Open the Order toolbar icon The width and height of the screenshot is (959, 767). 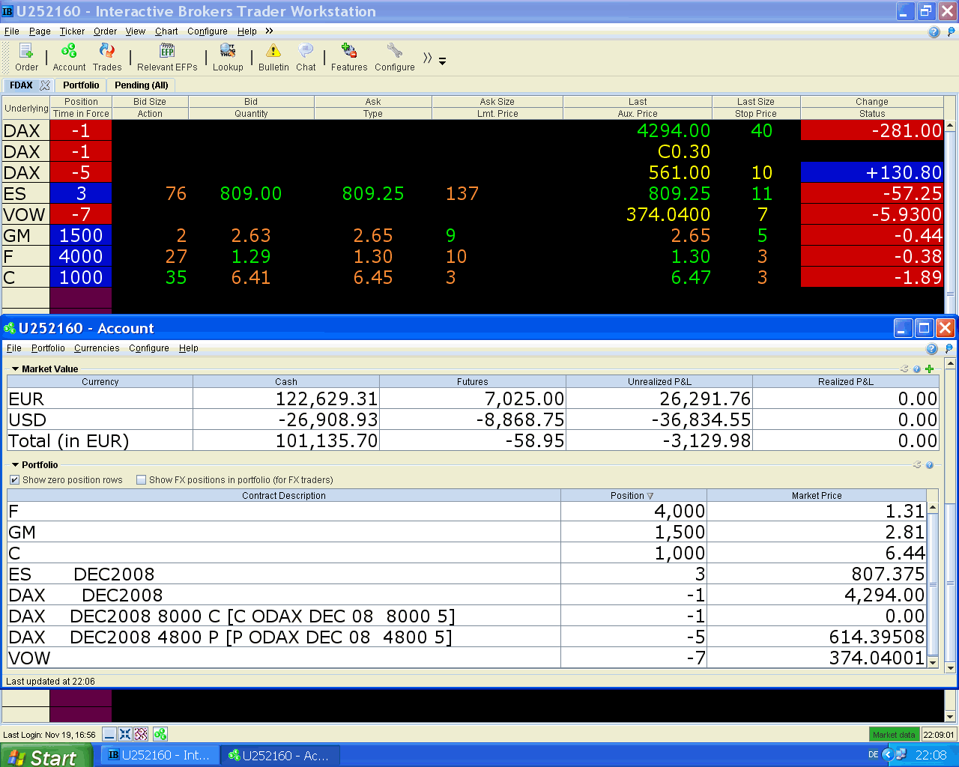26,57
